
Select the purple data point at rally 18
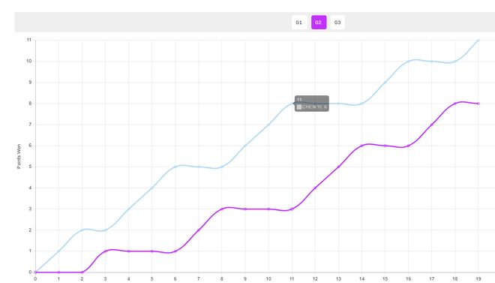455,104
